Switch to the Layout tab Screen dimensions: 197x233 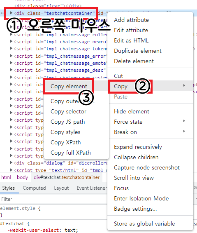click(61, 188)
